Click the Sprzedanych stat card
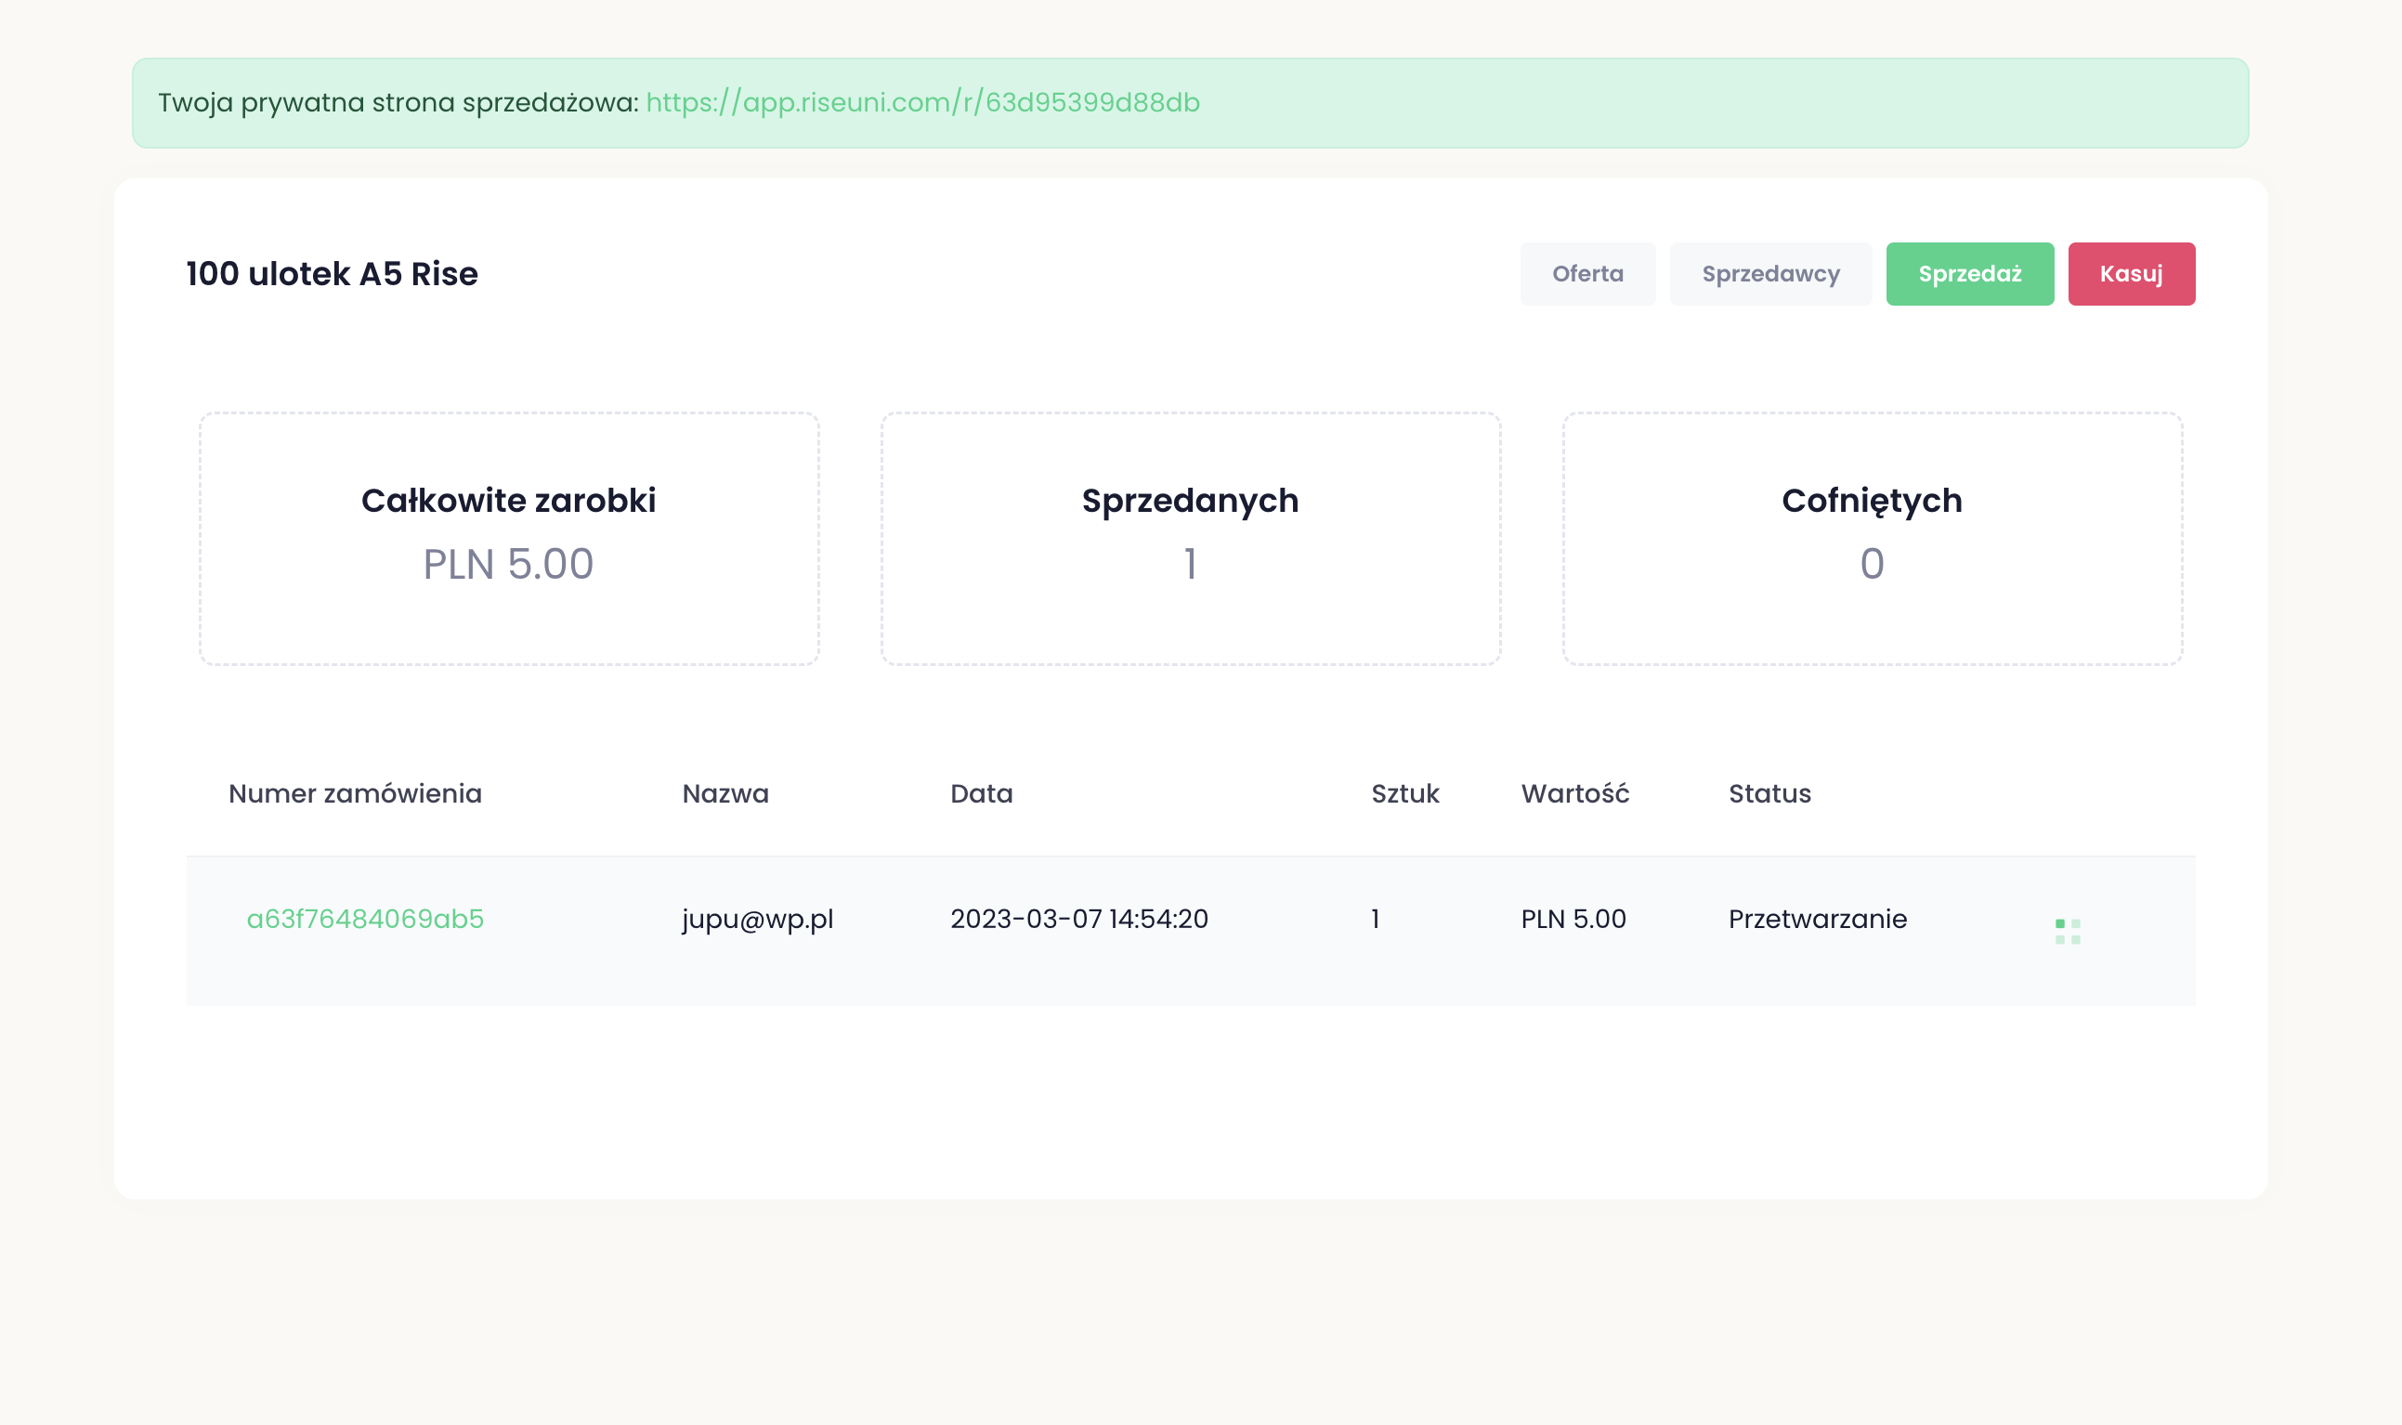The image size is (2402, 1425). 1190,538
